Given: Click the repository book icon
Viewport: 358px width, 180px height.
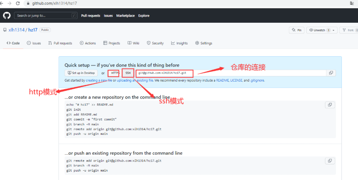Looking at the screenshot, I should tap(5, 30).
